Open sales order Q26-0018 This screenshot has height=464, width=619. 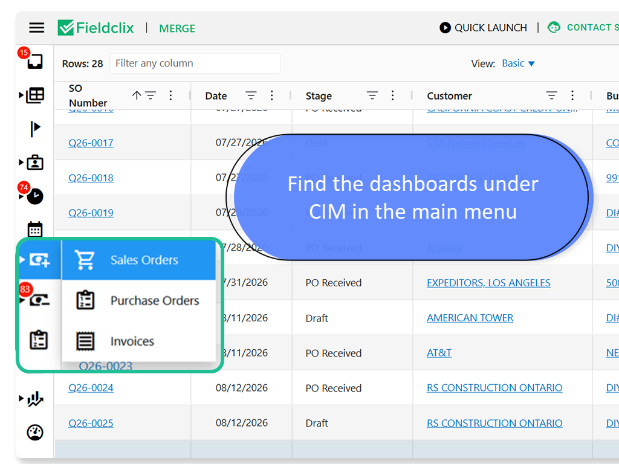pos(91,178)
